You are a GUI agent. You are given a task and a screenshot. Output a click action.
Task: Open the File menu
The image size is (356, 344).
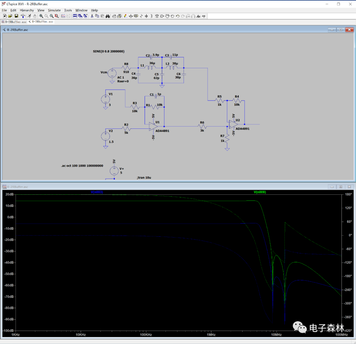(x=4, y=10)
